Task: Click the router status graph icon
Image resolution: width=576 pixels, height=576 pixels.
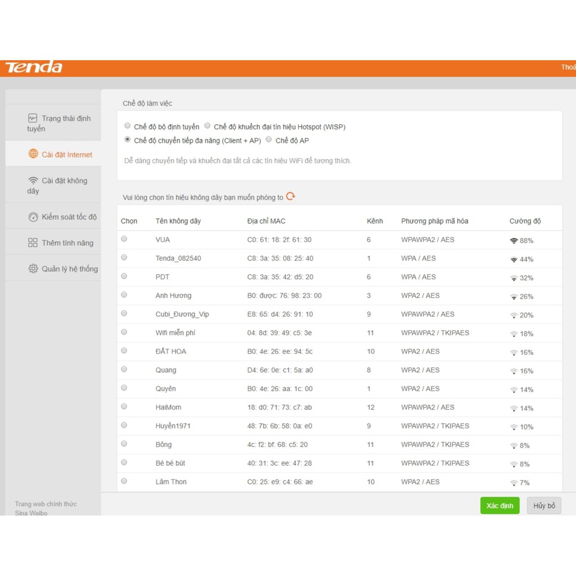Action: pos(33,118)
